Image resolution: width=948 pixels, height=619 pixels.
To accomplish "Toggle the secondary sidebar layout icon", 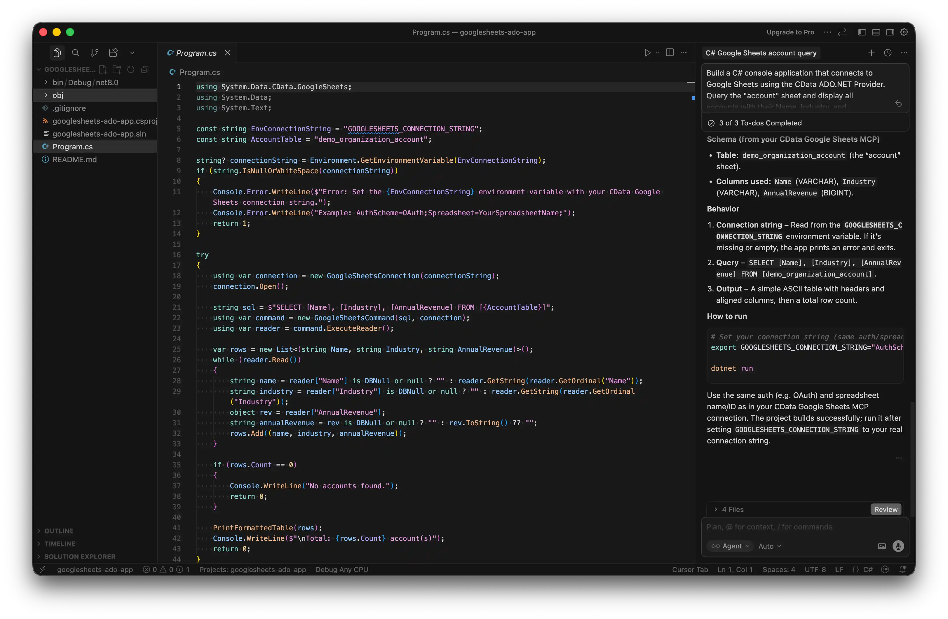I will pos(890,32).
